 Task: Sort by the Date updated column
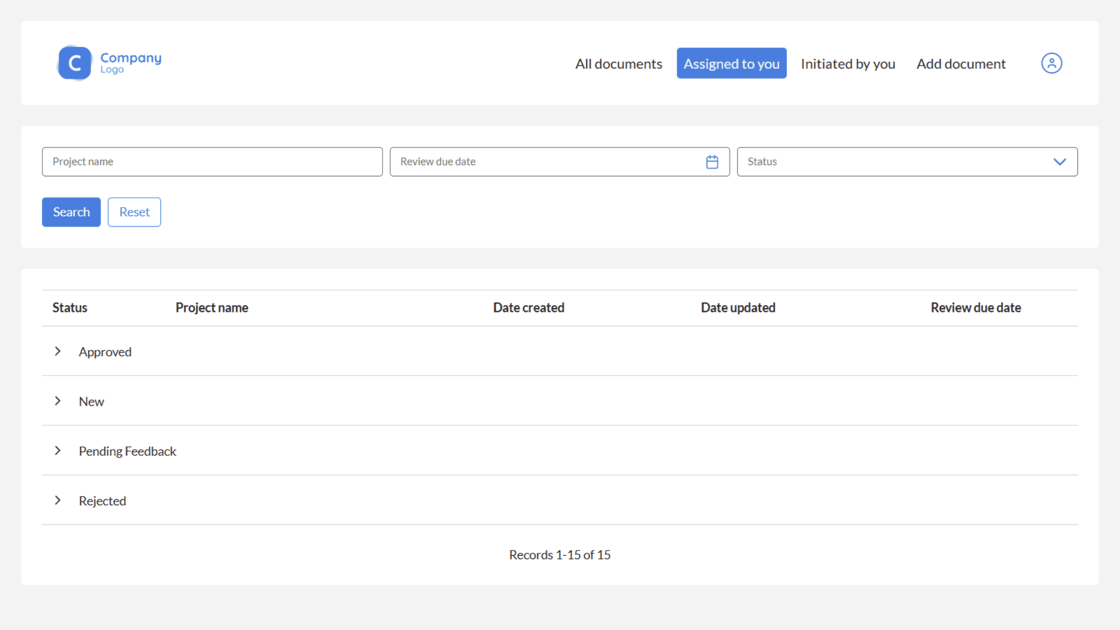(x=738, y=307)
